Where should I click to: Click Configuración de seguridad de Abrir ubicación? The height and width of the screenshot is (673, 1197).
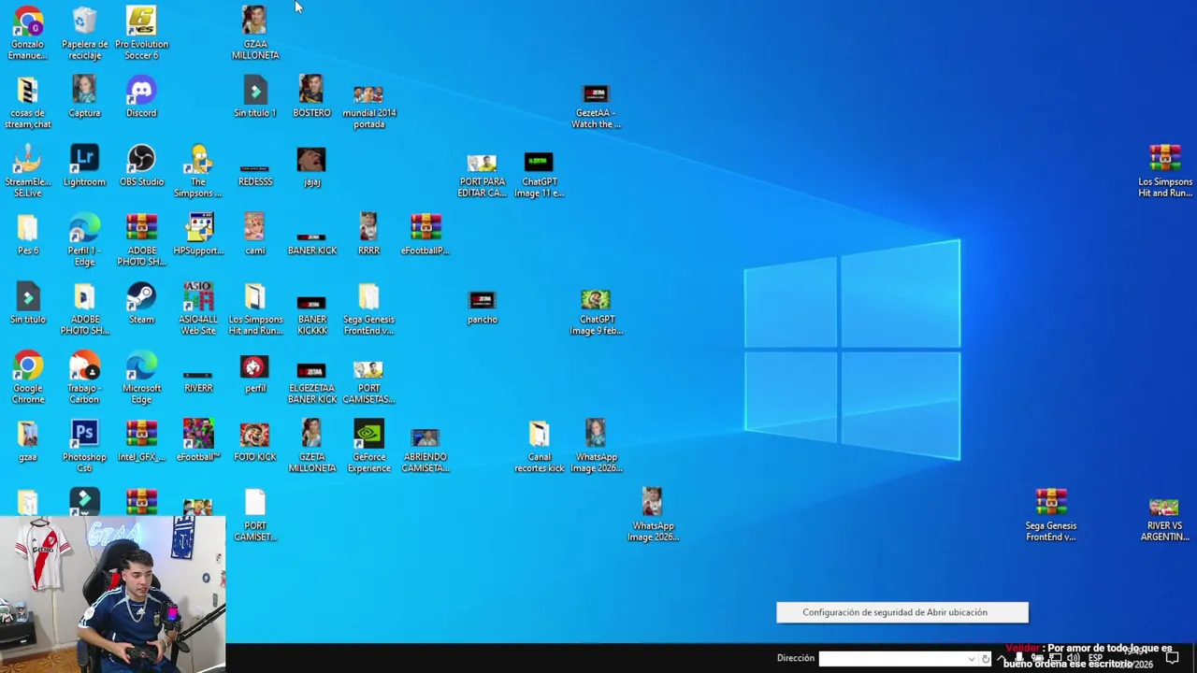point(902,612)
